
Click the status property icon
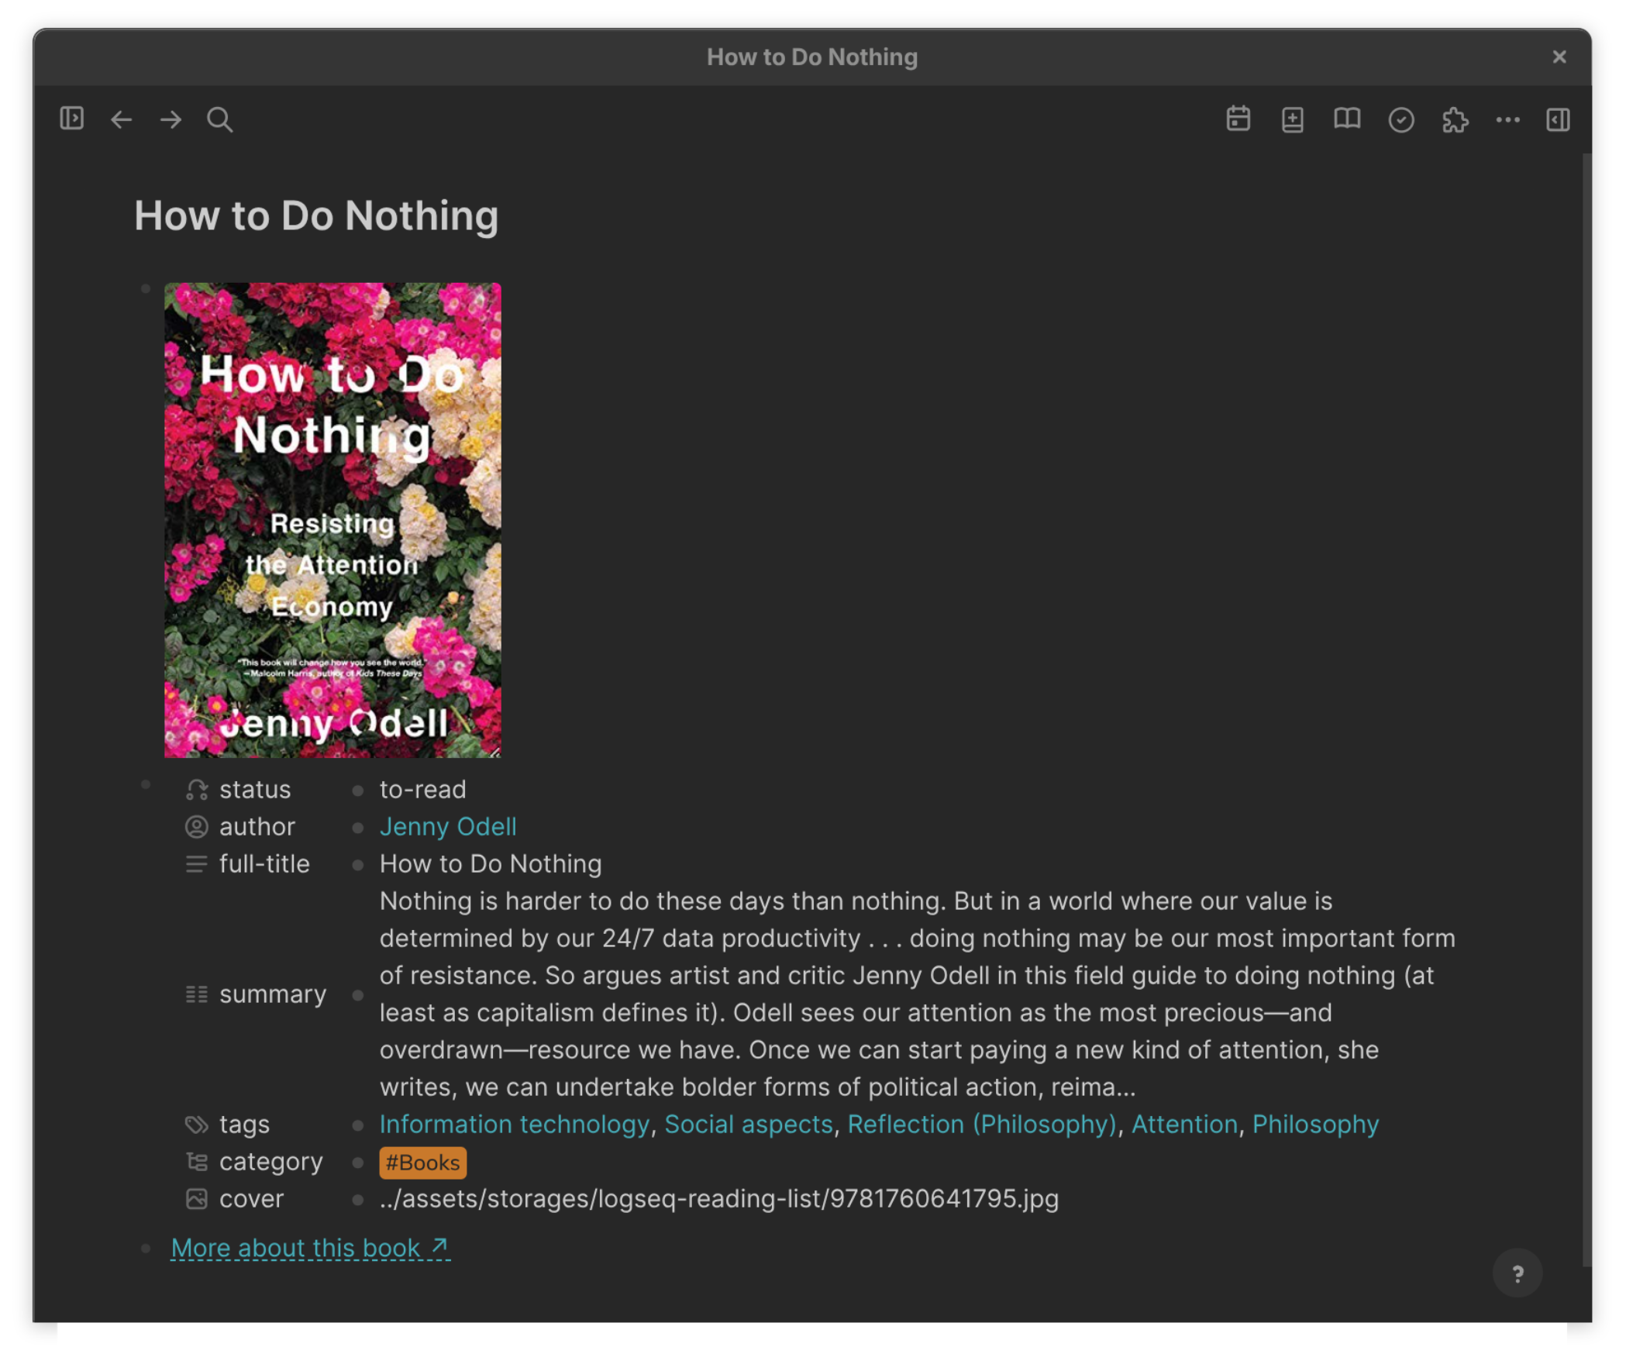tap(197, 790)
